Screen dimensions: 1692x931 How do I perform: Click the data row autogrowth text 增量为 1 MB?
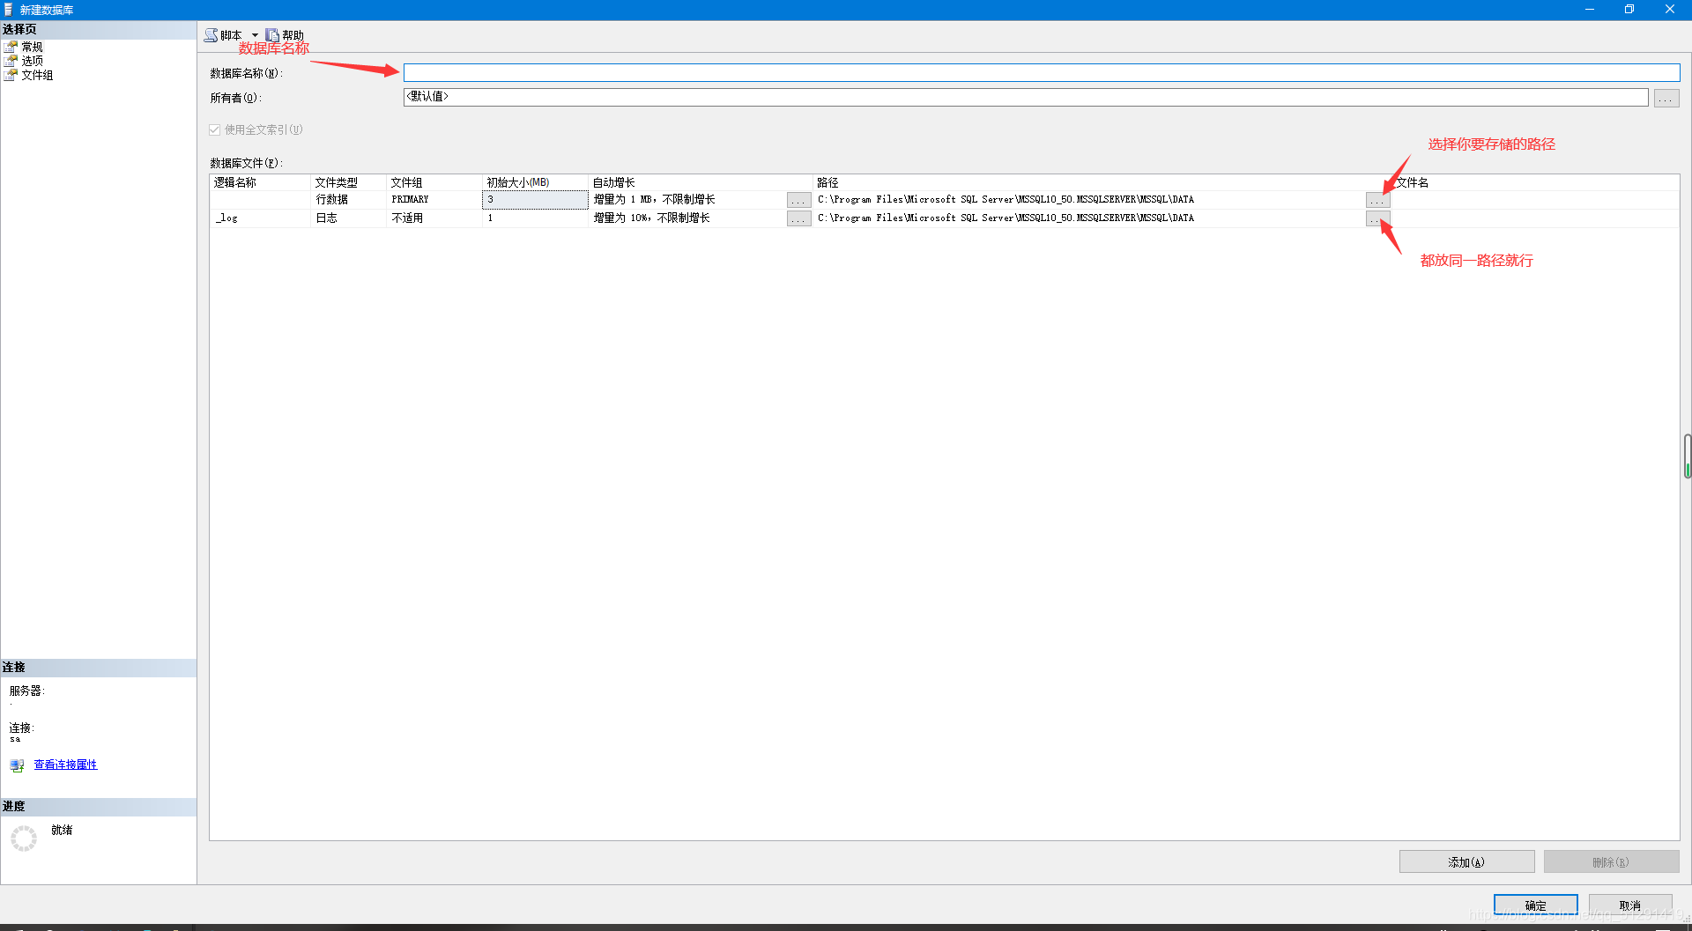tap(654, 200)
